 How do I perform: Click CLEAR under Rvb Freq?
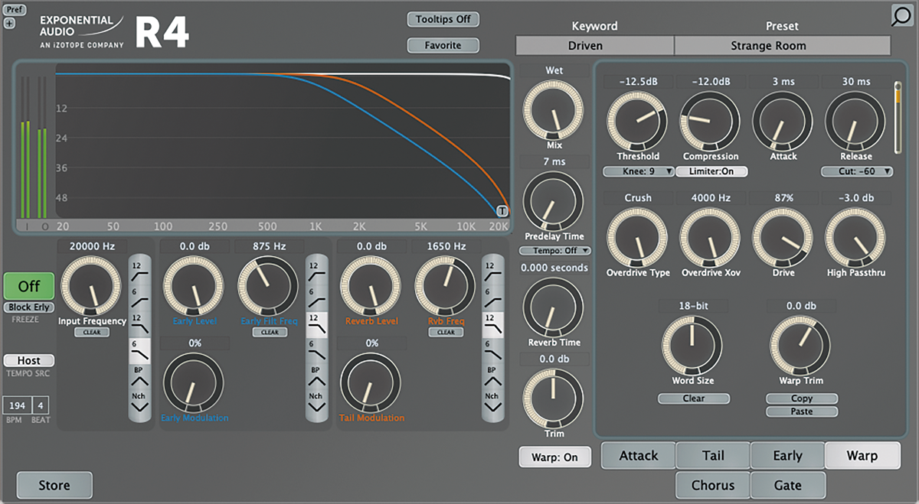(x=446, y=333)
